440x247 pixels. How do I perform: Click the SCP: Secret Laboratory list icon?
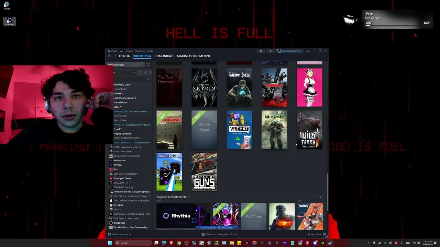111,174
